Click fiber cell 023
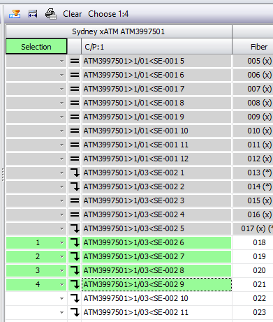 pos(253,312)
